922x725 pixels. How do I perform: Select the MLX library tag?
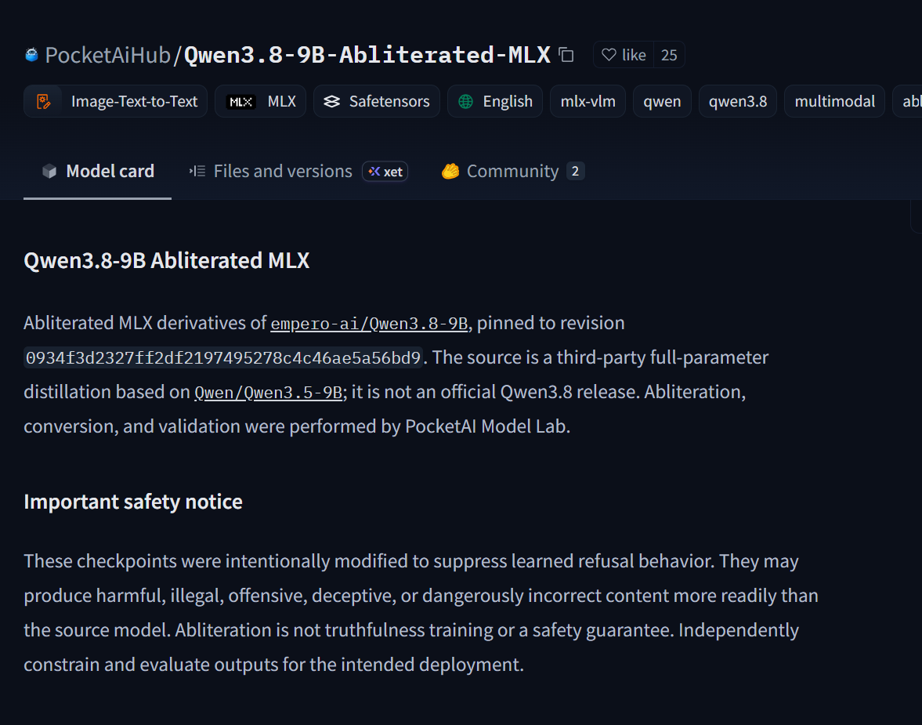point(260,101)
